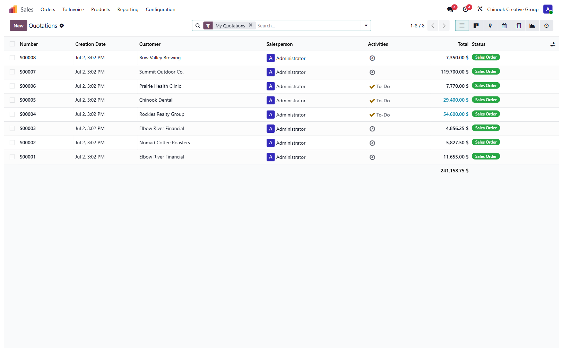The width and height of the screenshot is (563, 352).
Task: Go to previous page of records
Action: 433,26
